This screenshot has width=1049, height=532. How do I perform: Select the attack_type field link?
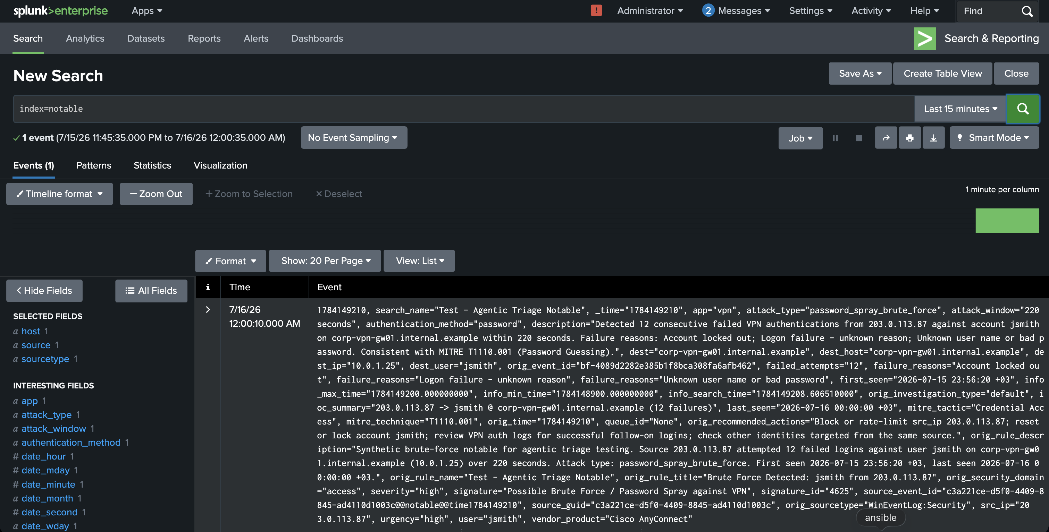(47, 414)
